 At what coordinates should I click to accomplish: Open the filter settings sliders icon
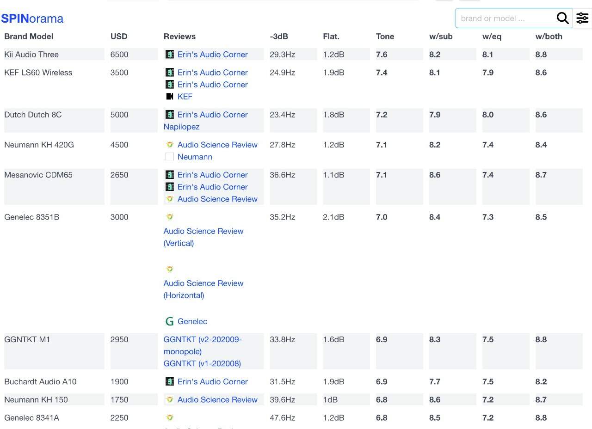tap(582, 18)
